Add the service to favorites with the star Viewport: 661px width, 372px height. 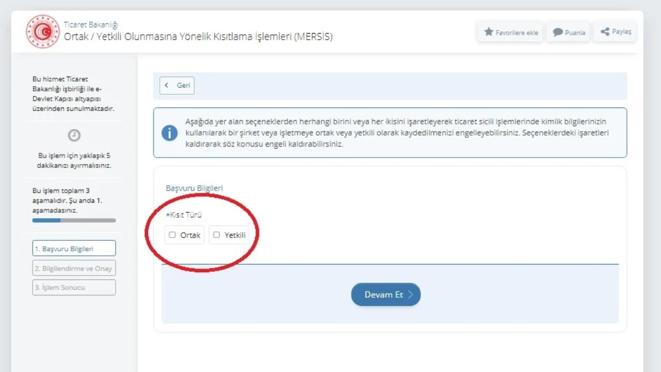point(511,32)
